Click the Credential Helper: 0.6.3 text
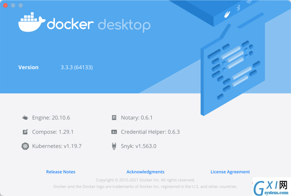The width and height of the screenshot is (291, 196). (150, 132)
